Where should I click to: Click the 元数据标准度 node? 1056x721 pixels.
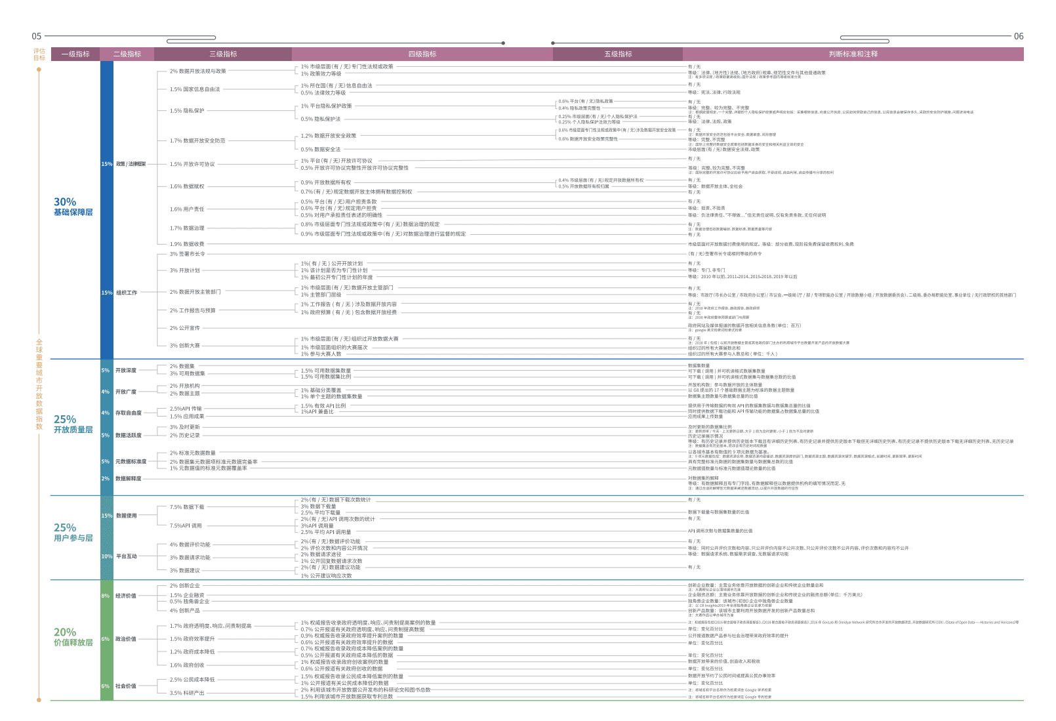click(x=131, y=462)
